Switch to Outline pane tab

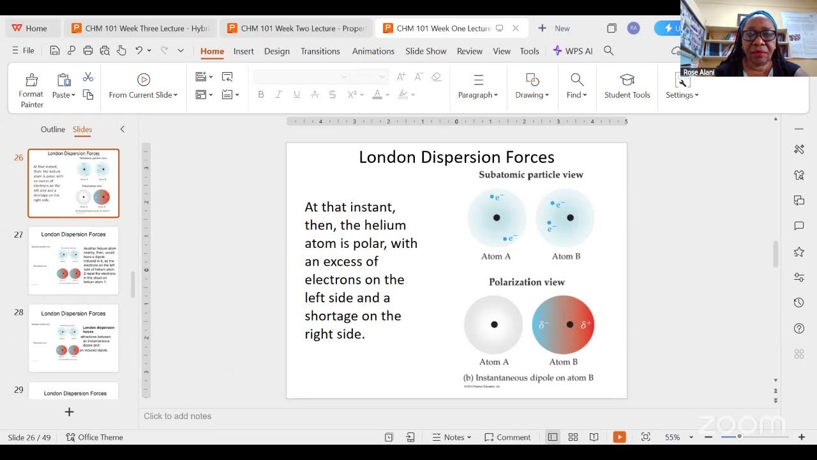click(53, 129)
